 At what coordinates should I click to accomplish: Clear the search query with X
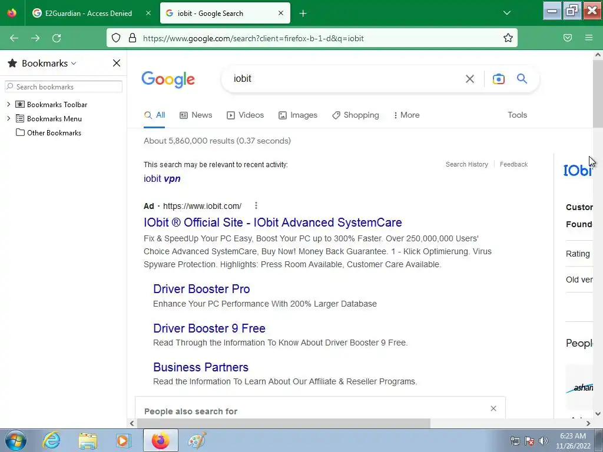click(x=469, y=79)
